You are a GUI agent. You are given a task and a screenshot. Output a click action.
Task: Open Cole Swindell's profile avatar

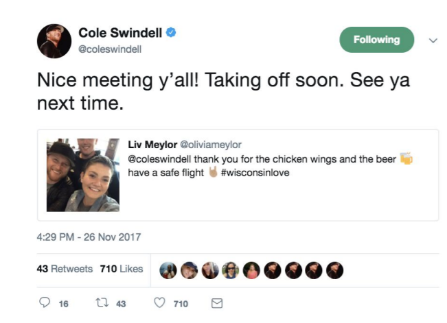click(54, 41)
